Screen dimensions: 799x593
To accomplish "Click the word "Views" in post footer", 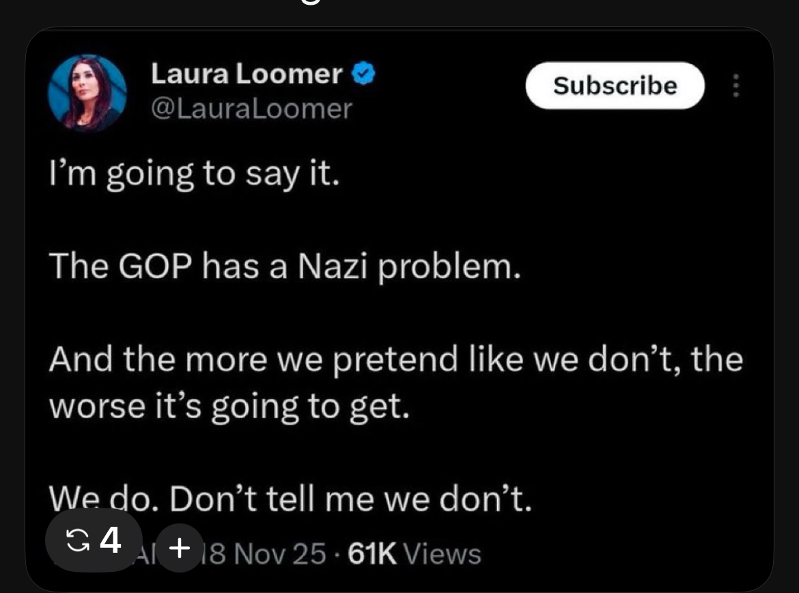I will 443,553.
